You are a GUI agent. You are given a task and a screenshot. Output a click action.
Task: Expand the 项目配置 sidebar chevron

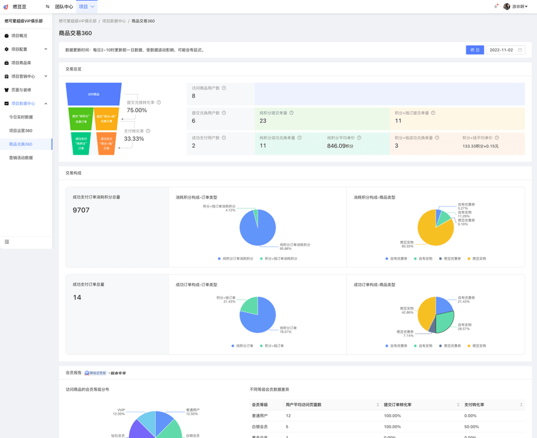46,49
